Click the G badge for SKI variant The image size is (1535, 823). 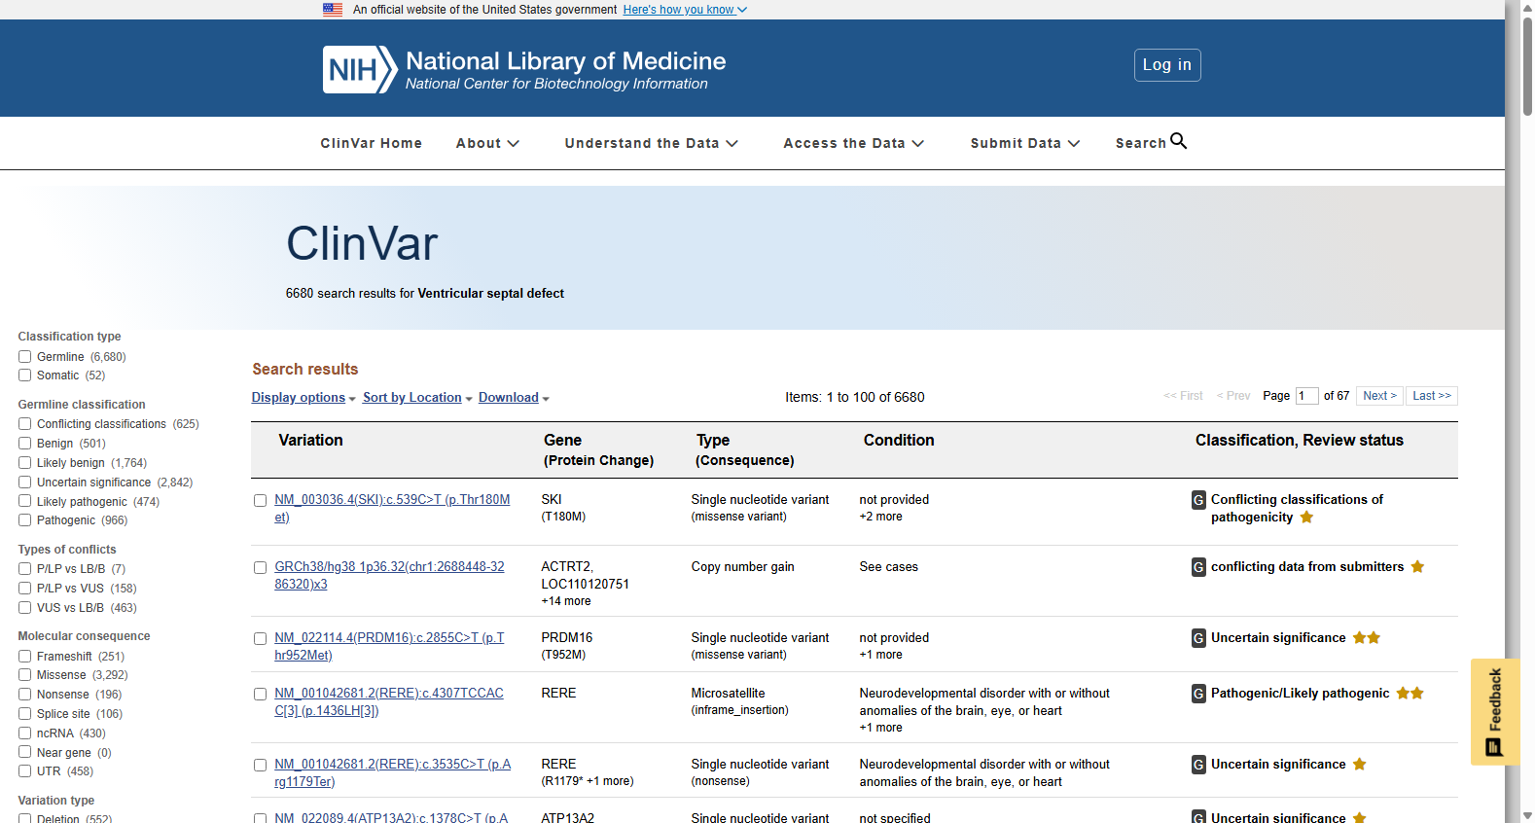[1198, 500]
